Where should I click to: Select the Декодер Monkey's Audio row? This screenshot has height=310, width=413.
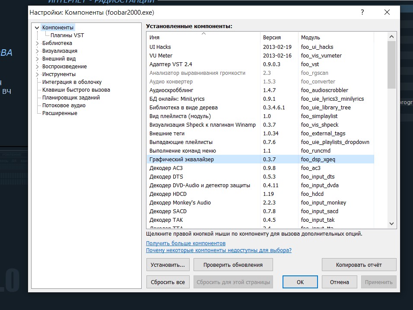coord(260,203)
